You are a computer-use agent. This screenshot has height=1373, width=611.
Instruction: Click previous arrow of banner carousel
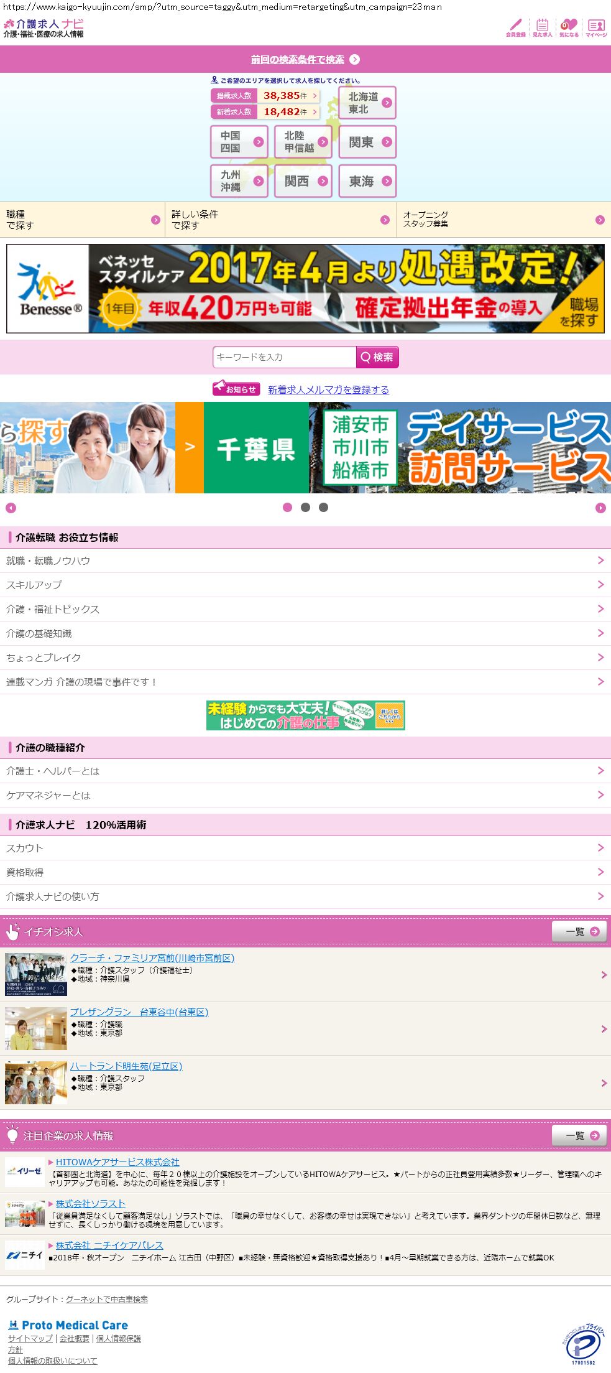11,508
